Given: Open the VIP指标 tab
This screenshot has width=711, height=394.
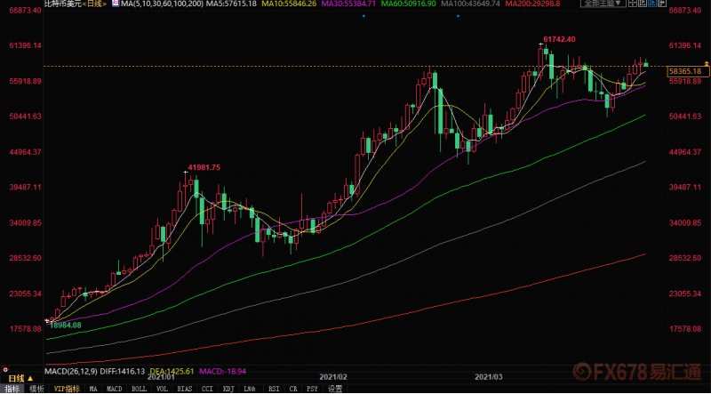Looking at the screenshot, I should pyautogui.click(x=68, y=389).
